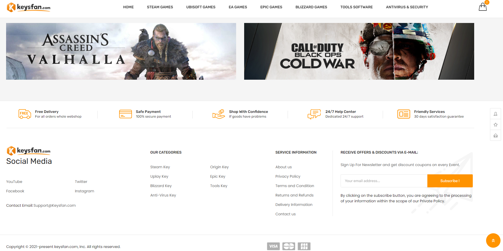Open the Steam Key category
This screenshot has width=503, height=251.
pyautogui.click(x=160, y=167)
